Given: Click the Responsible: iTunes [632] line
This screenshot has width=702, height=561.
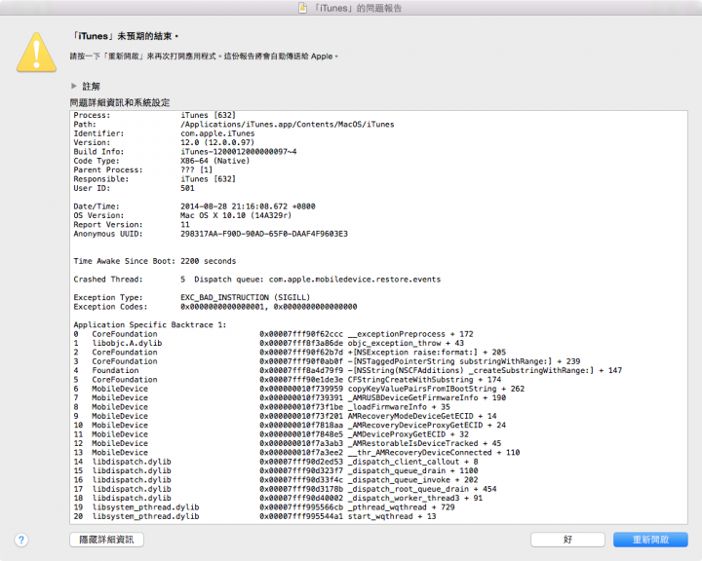Looking at the screenshot, I should (x=154, y=179).
